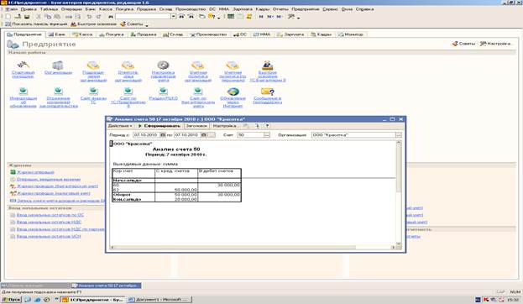523x304 pixels.
Task: Open the Быстрое освоение 1С:Бухгалтерии 8 icon
Action: point(268,66)
